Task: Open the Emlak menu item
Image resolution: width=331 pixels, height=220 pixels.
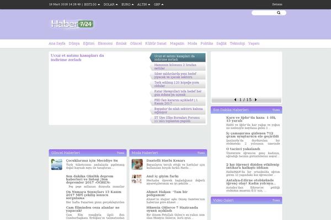Action: [x=121, y=43]
